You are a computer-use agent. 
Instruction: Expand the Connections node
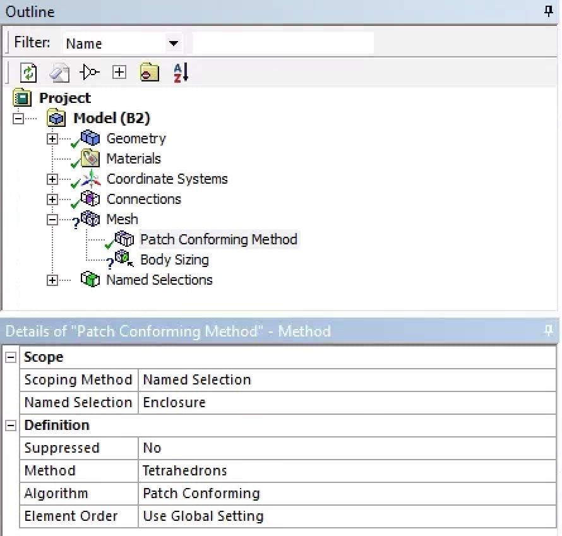(x=52, y=200)
